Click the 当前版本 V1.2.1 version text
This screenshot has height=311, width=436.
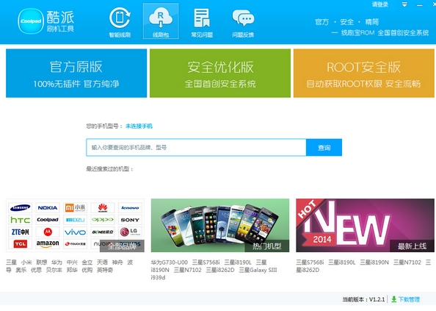(x=363, y=299)
